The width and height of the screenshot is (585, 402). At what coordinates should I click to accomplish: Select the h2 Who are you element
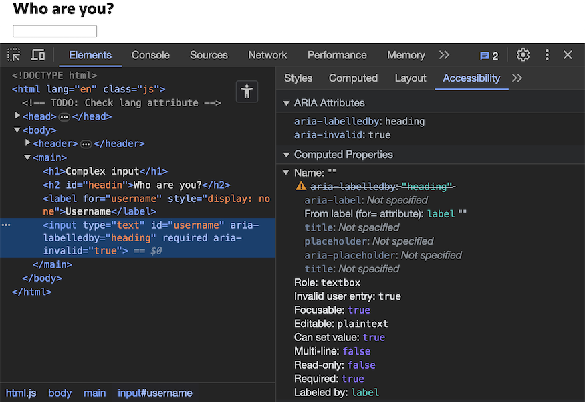click(136, 185)
